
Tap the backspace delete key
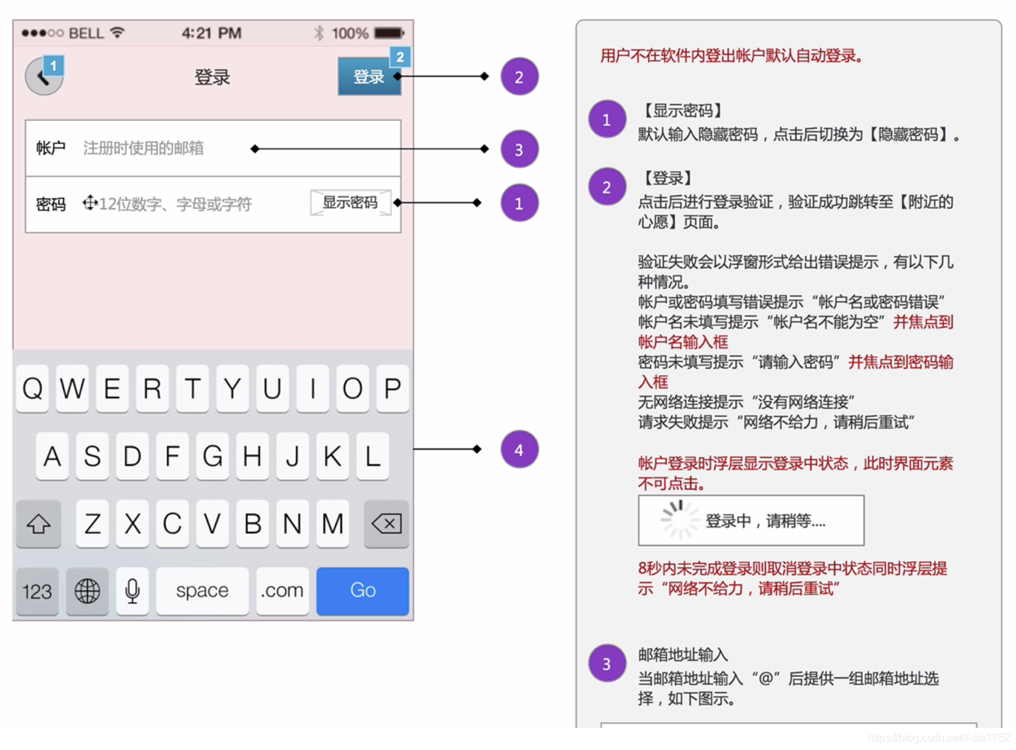pyautogui.click(x=387, y=524)
